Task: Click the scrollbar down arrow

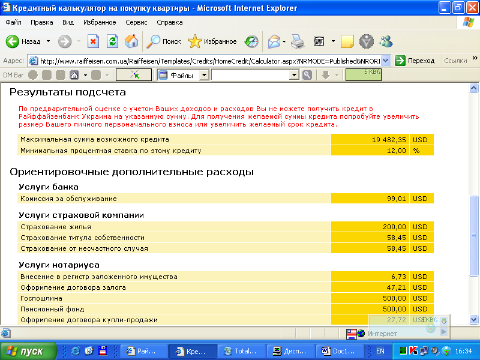Action: (473, 320)
